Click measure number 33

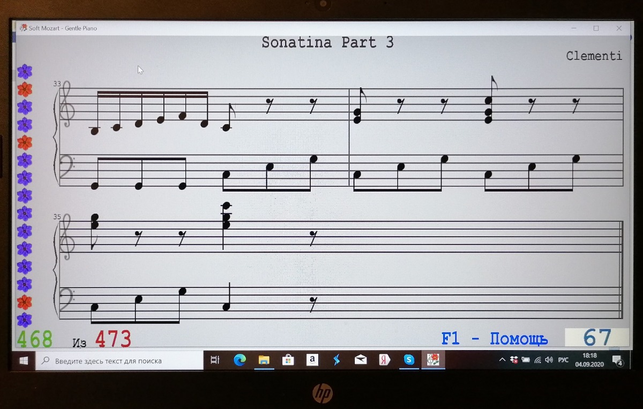57,84
